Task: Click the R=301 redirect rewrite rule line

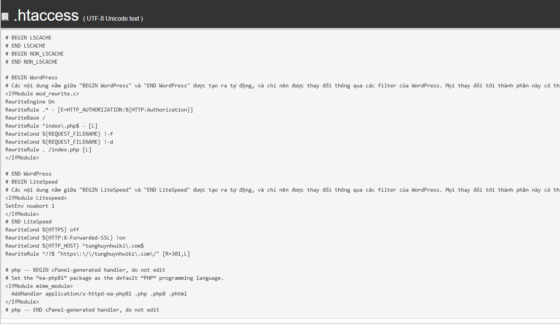Action: click(x=97, y=254)
